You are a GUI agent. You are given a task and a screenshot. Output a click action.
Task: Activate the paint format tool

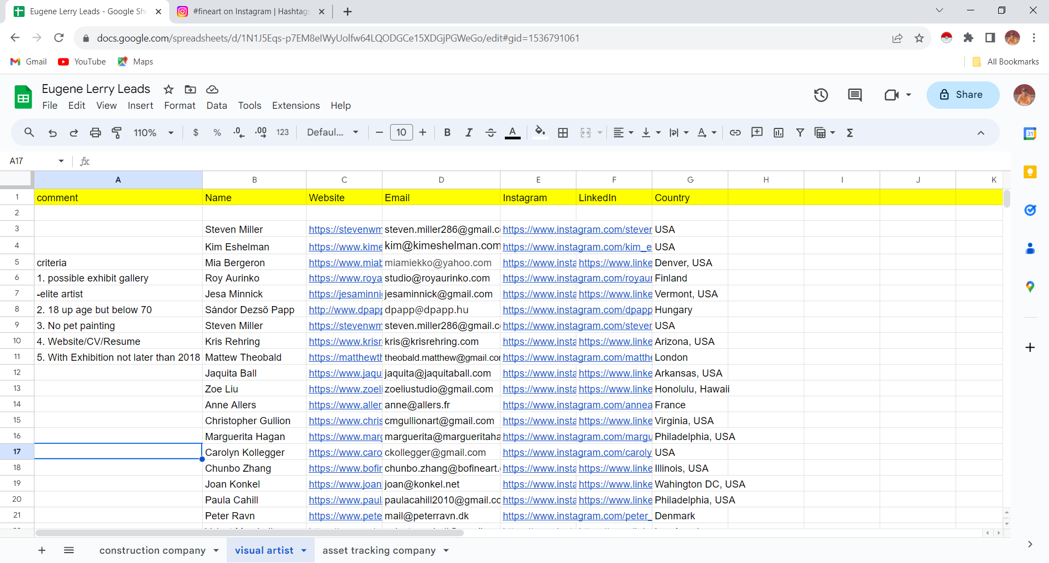[117, 132]
